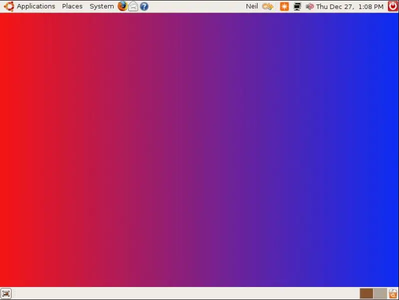This screenshot has width=399, height=300.
Task: Open the System menu
Action: click(101, 6)
